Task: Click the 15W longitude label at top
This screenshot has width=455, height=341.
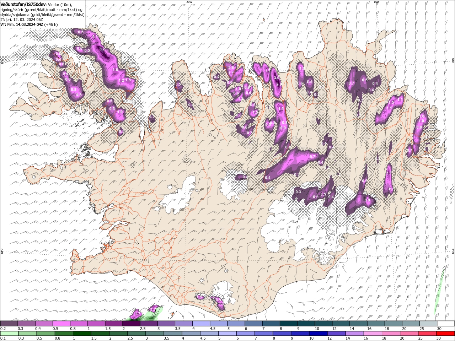Action: click(x=376, y=2)
